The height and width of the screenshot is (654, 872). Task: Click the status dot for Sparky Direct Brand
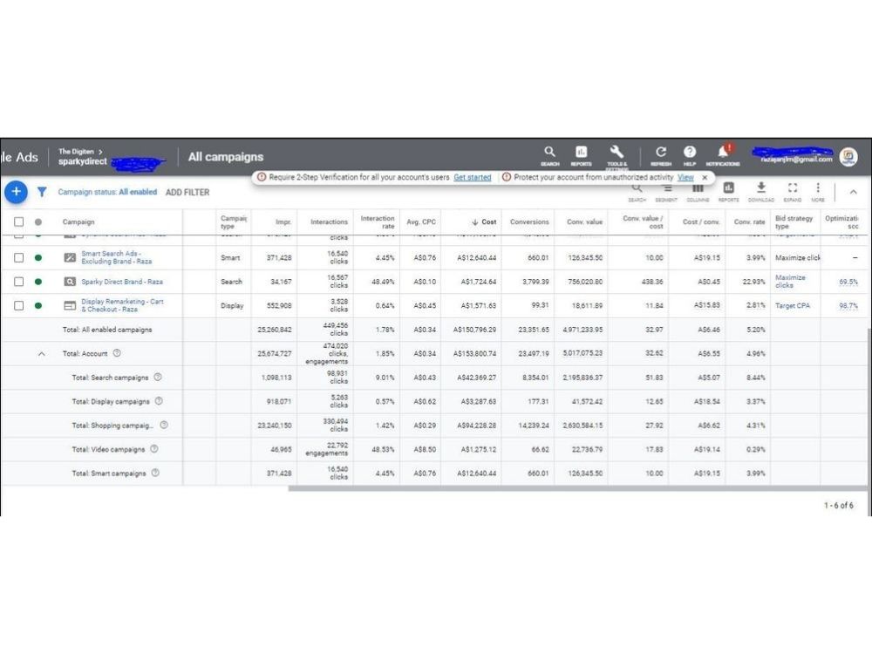(37, 282)
